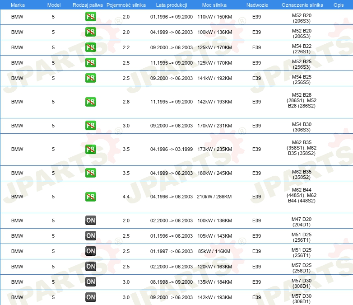Click the PB fuel icon for the 170kW / 231KM engine
The width and height of the screenshot is (353, 305).
[90, 126]
